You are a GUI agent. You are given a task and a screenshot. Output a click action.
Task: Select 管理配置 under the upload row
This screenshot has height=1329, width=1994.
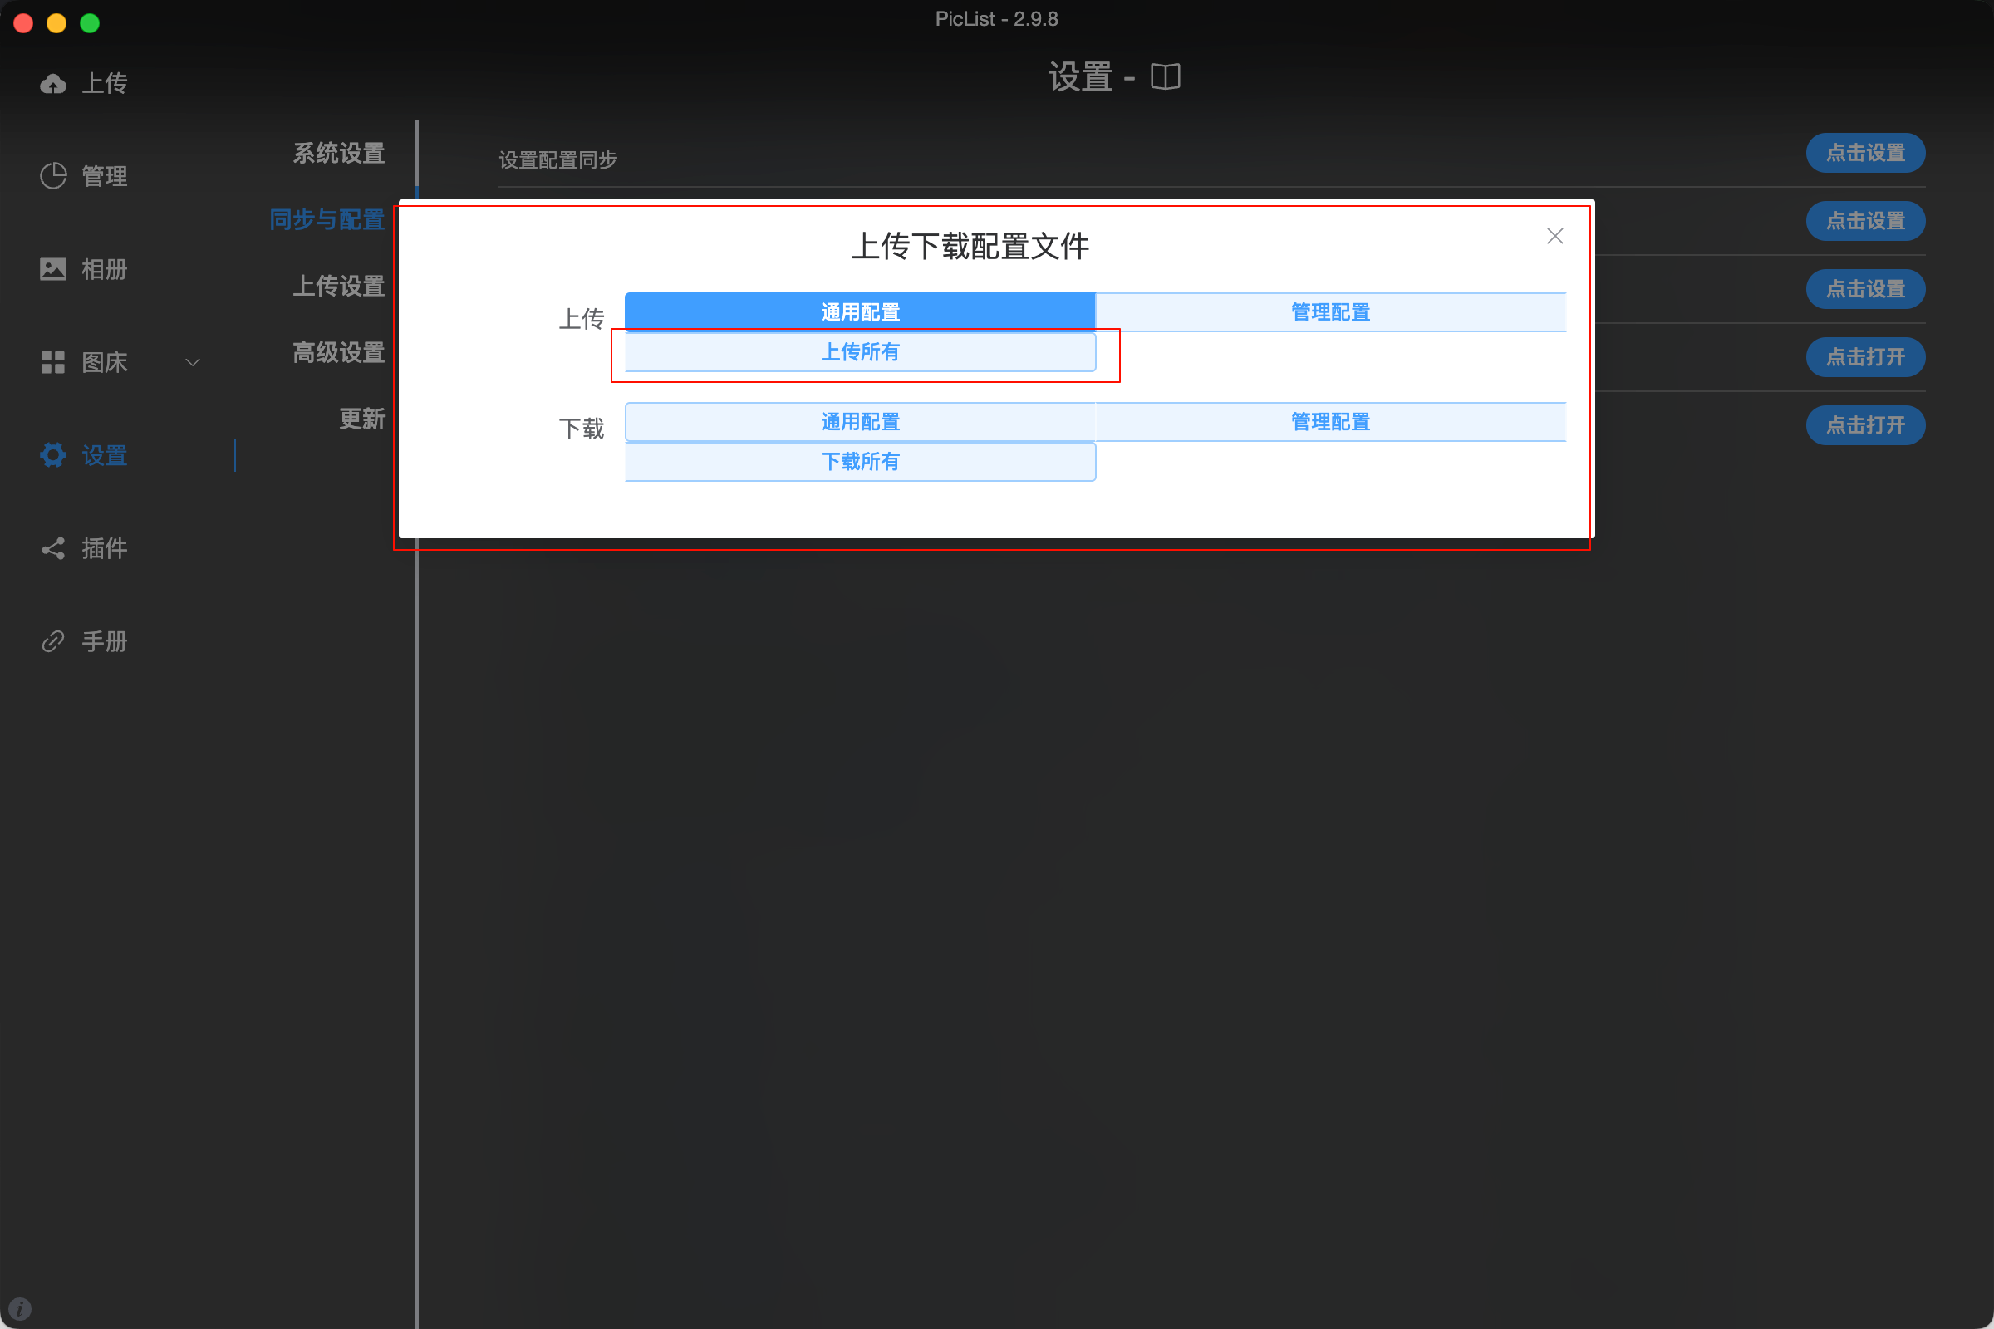click(x=1329, y=312)
